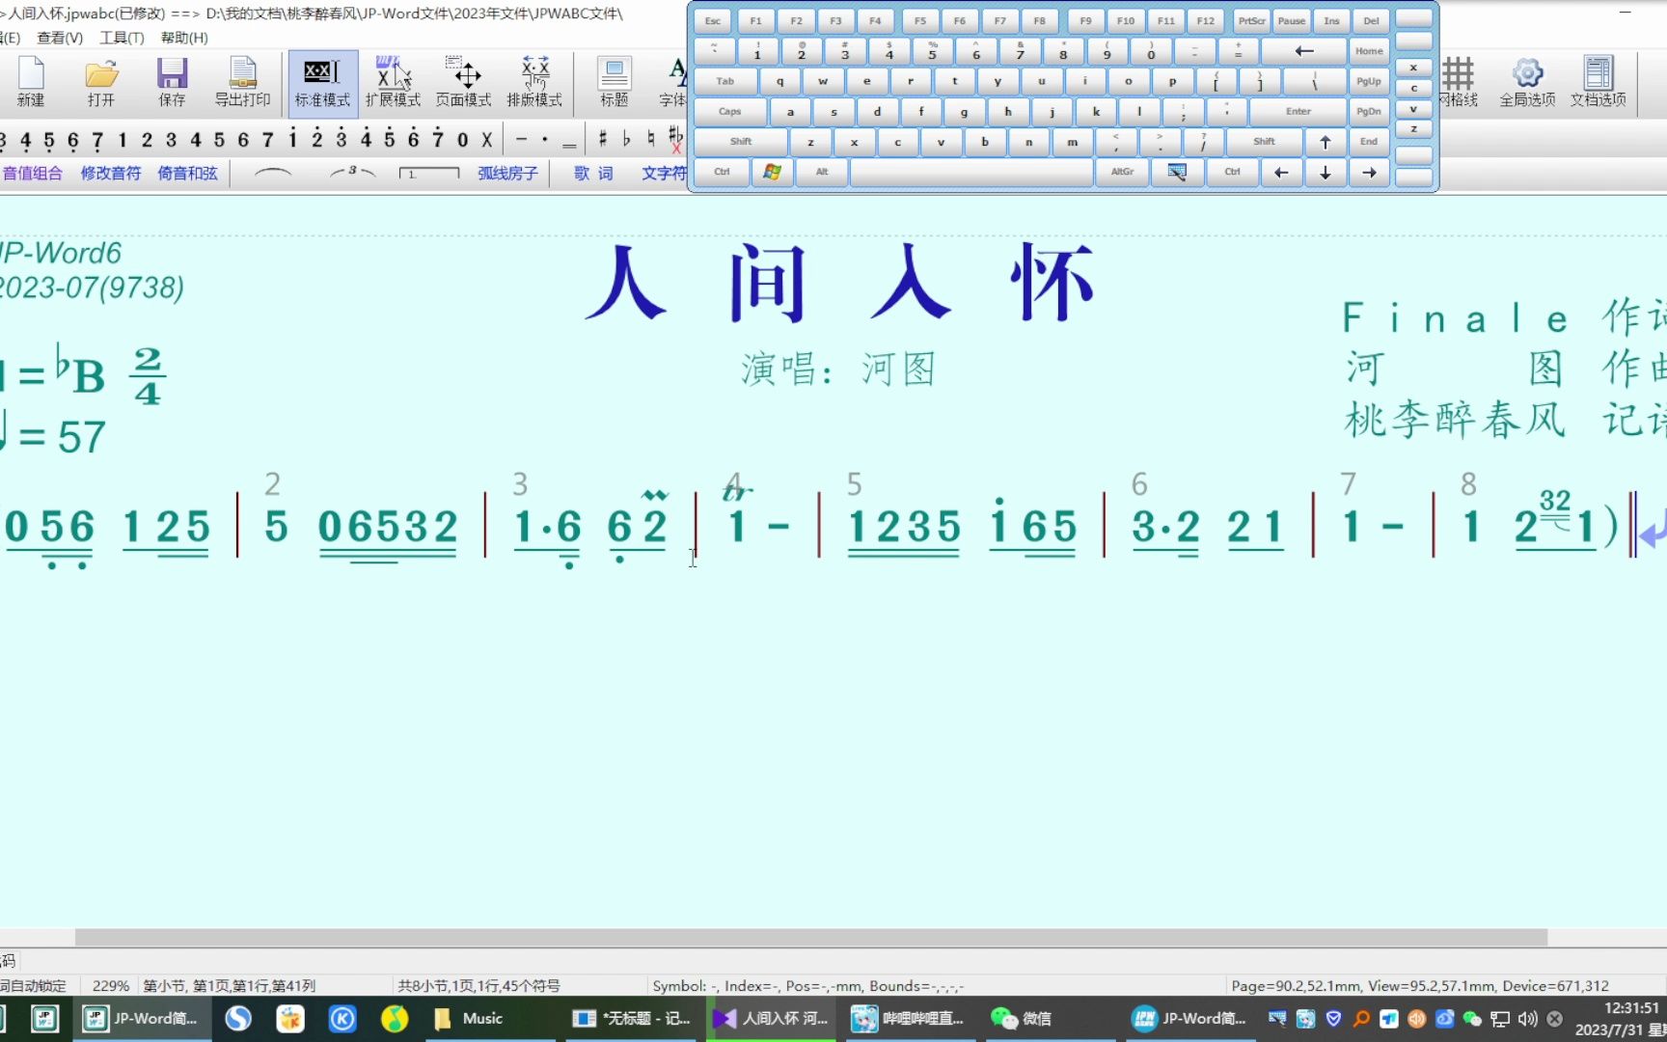Save the score with the 保存 icon

click(172, 82)
